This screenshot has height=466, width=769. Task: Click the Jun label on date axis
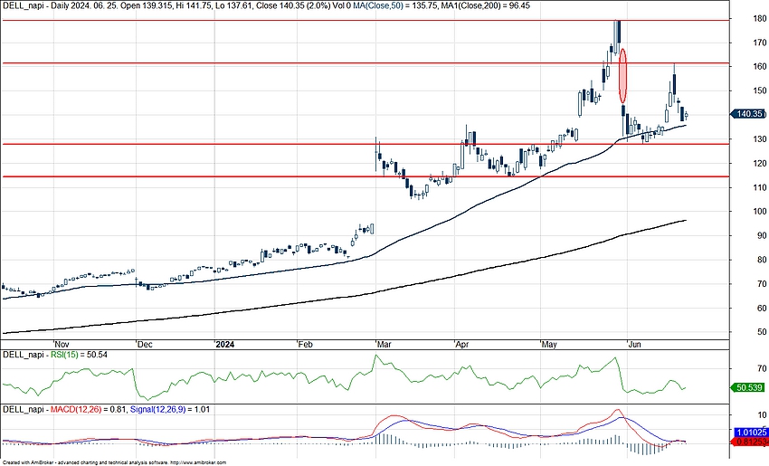634,345
